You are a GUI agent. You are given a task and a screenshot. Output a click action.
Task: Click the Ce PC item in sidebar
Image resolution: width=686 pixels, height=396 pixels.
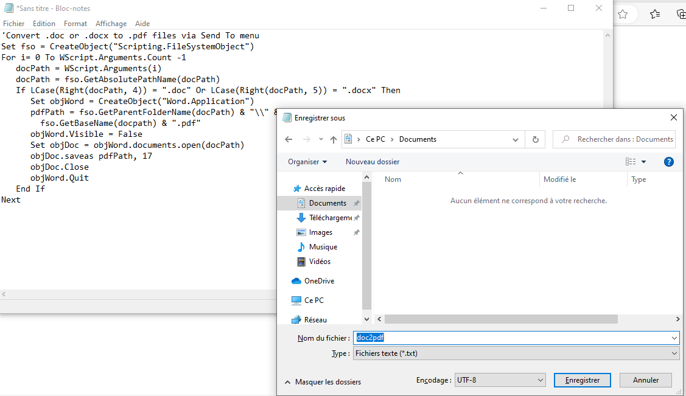point(313,300)
